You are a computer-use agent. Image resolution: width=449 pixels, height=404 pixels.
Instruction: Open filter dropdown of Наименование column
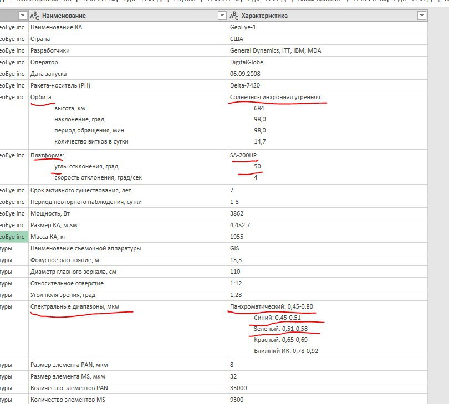click(x=222, y=16)
